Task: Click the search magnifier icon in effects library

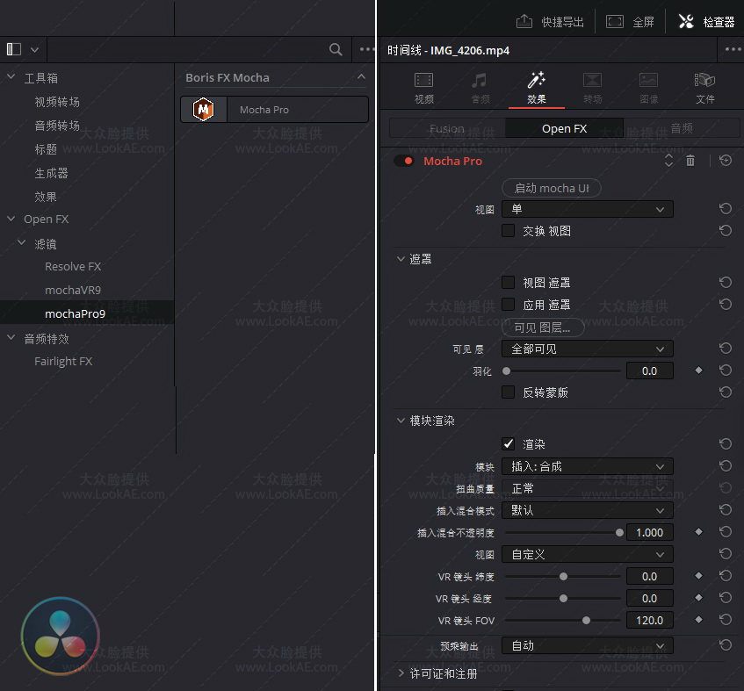Action: (336, 50)
